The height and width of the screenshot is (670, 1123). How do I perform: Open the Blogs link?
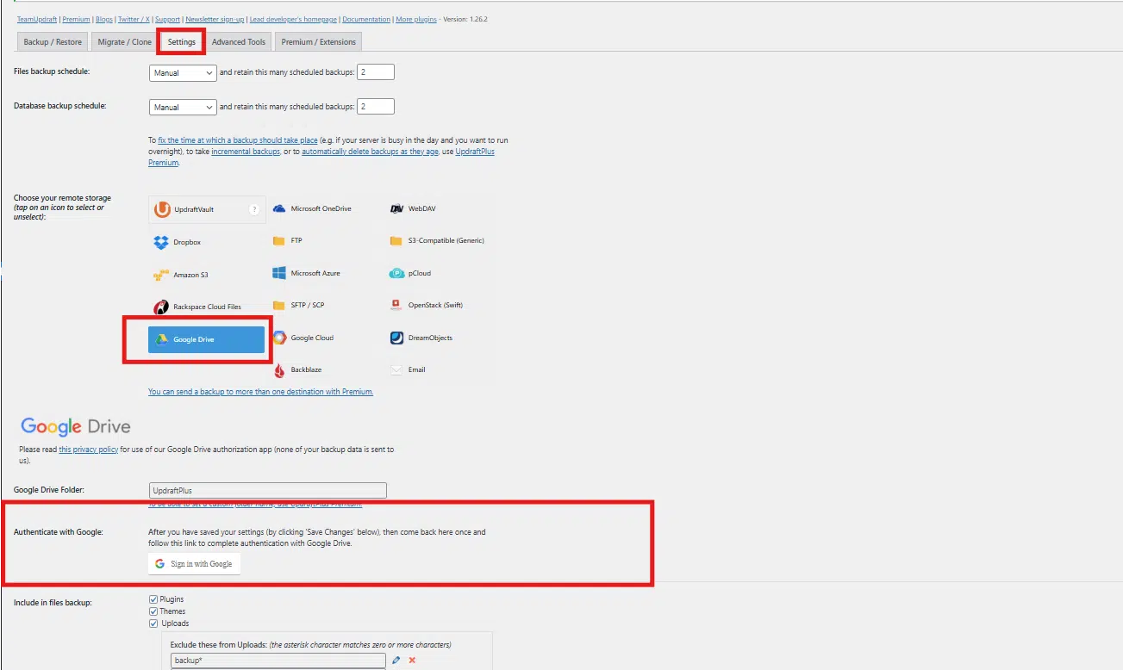(105, 19)
